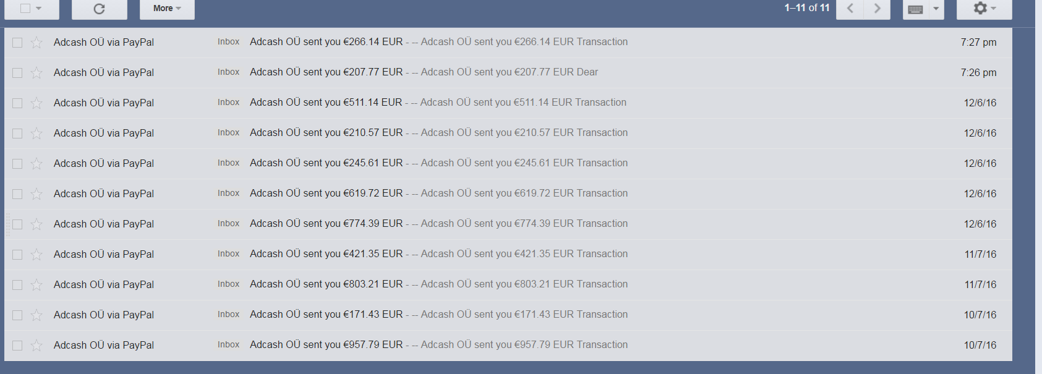The height and width of the screenshot is (374, 1042).
Task: Star the €774.39 EUR email
Action: tap(36, 224)
